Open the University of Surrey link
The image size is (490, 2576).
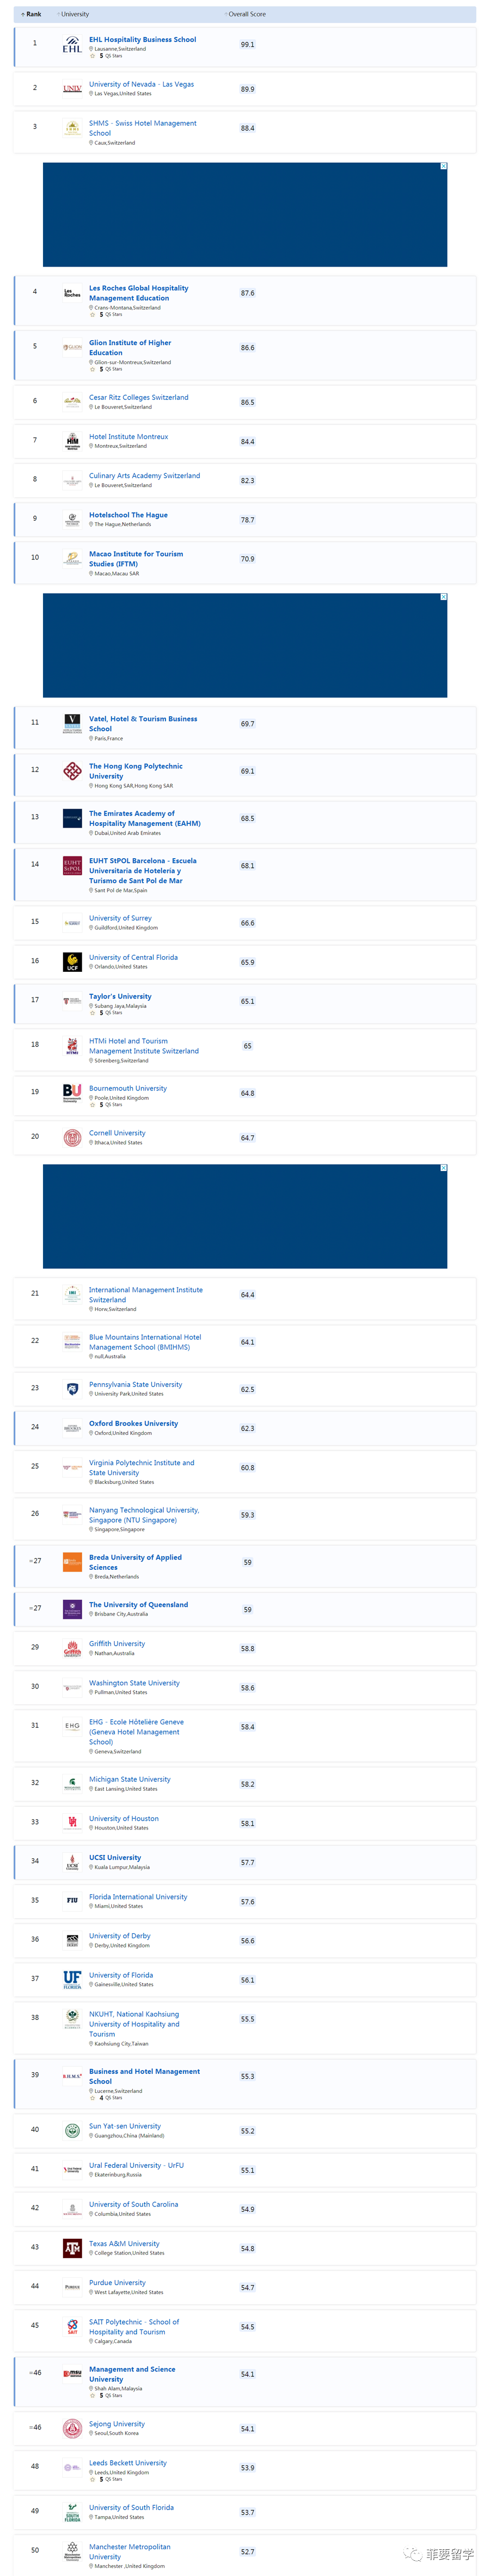point(120,918)
